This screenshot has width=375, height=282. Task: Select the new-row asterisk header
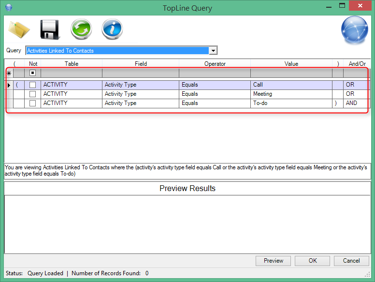point(9,73)
